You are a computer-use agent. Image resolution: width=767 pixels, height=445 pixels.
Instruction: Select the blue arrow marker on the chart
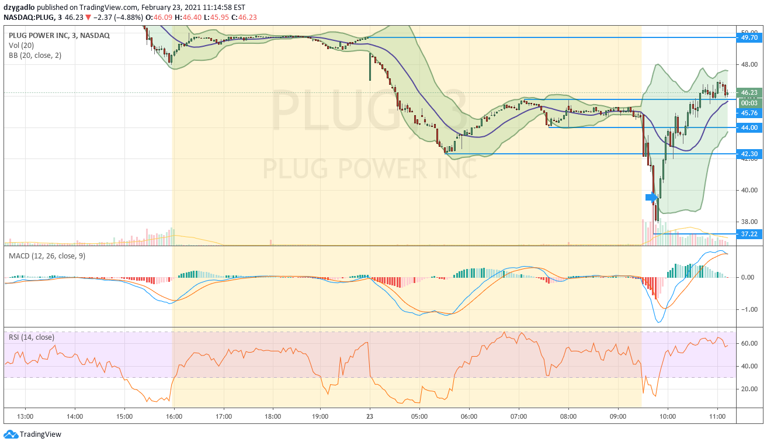[x=651, y=198]
